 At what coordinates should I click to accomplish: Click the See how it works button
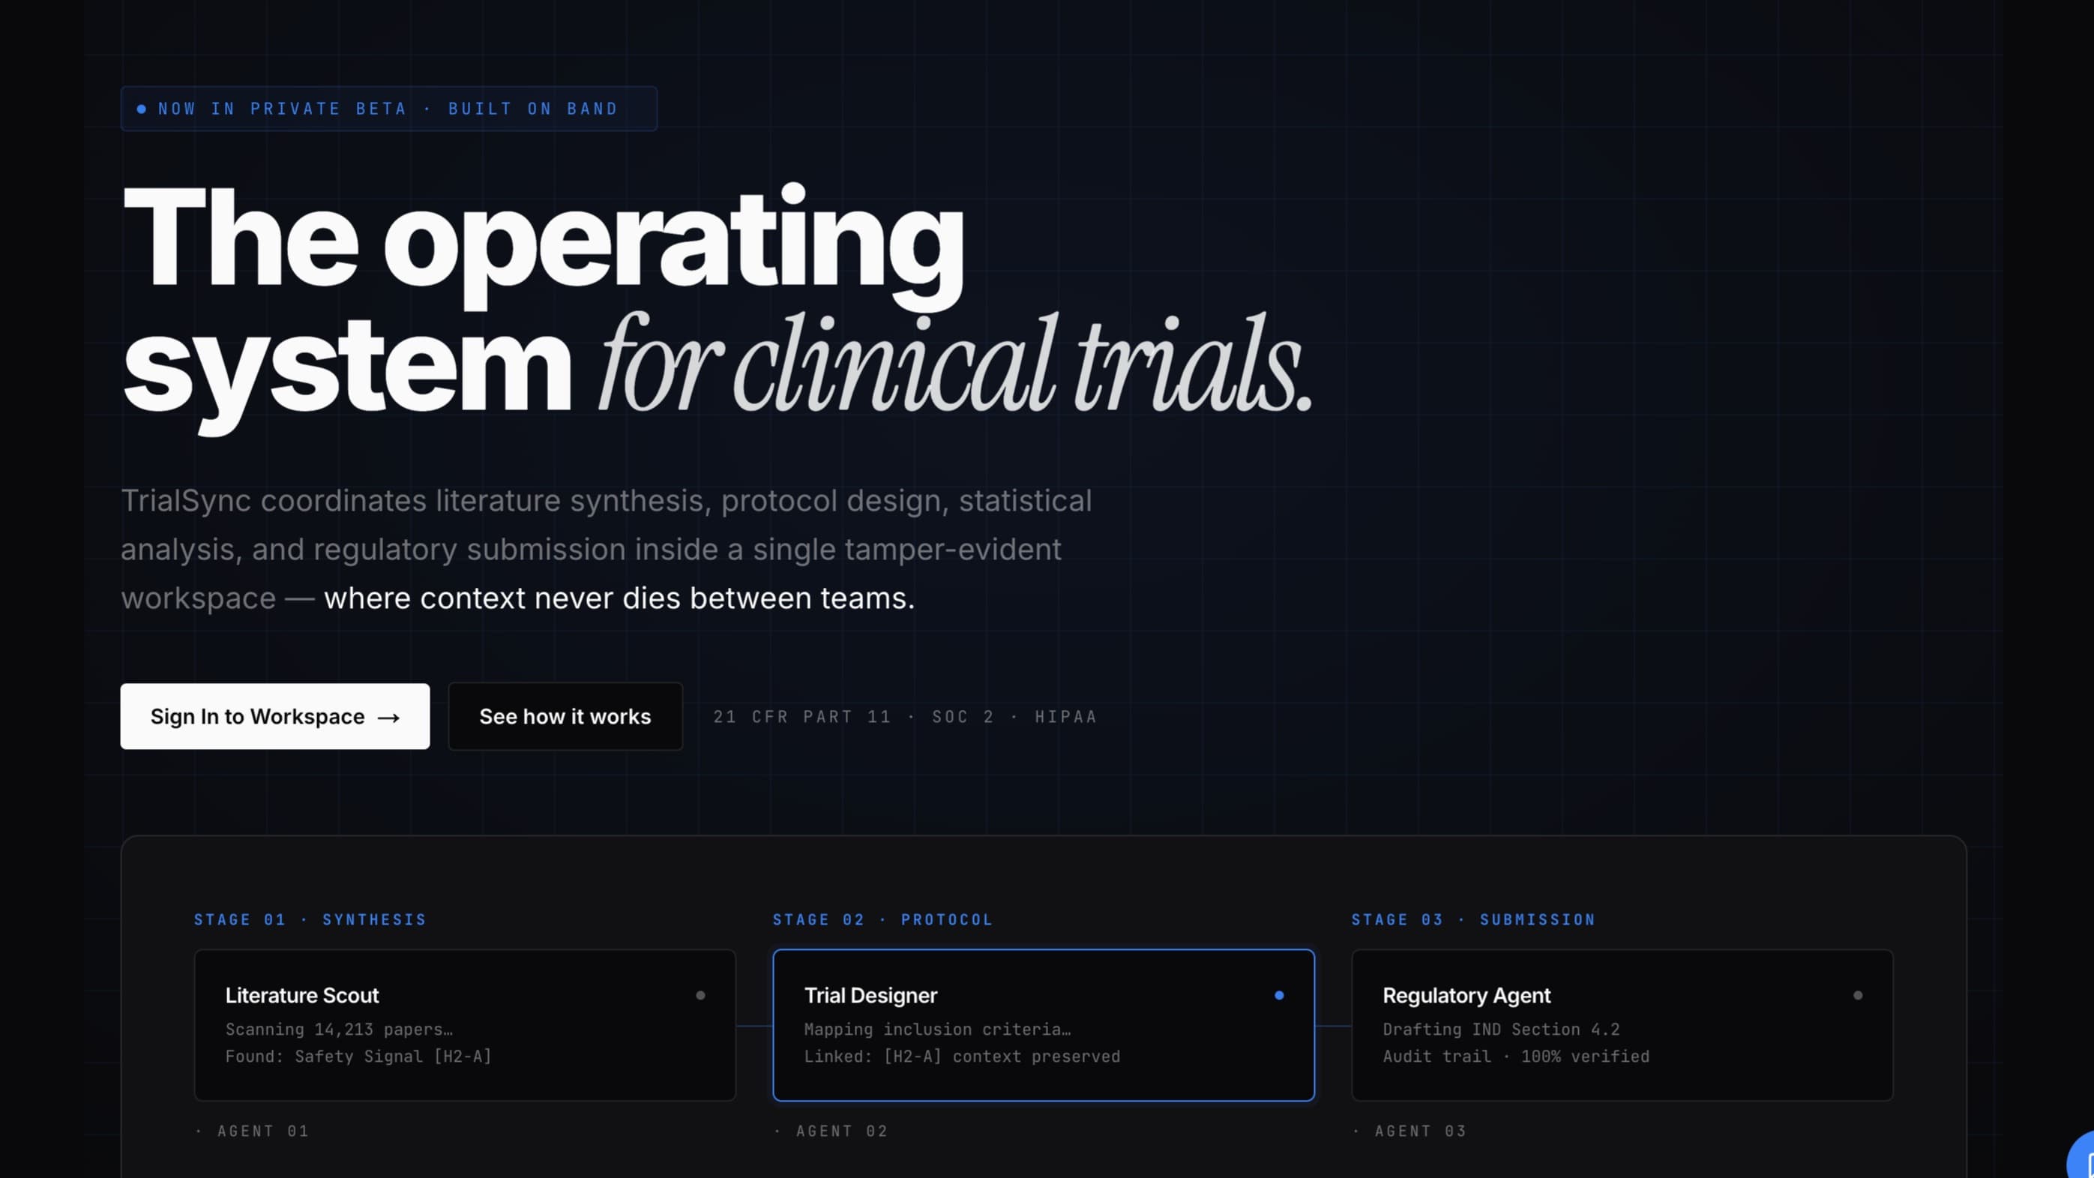point(565,716)
